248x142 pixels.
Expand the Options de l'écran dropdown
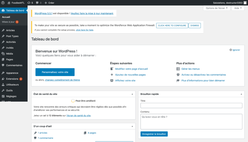pos(217,8)
